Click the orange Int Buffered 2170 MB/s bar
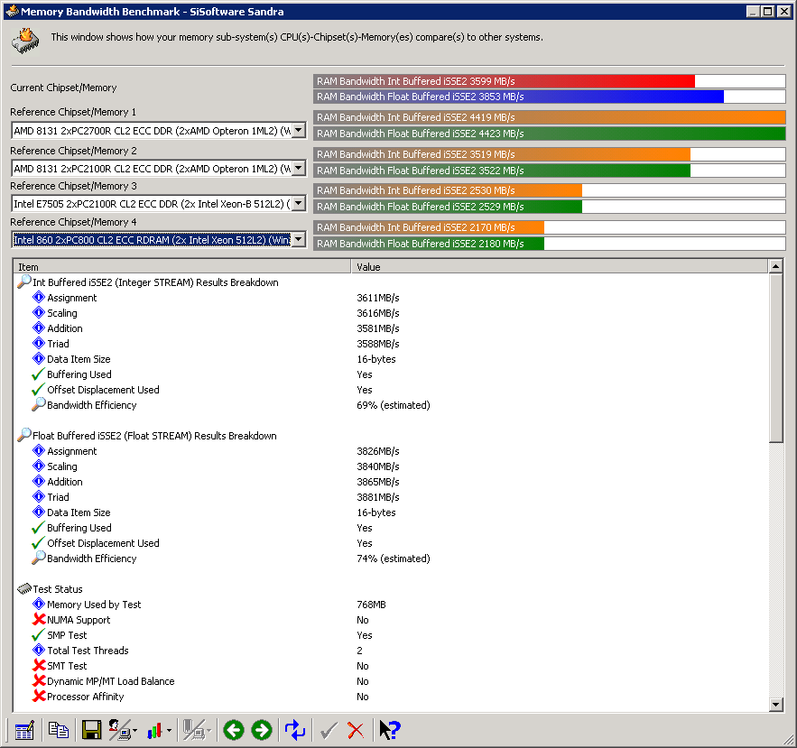This screenshot has width=797, height=748. click(429, 227)
